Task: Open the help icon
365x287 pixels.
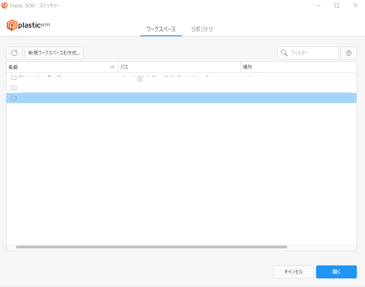Action: pos(349,53)
